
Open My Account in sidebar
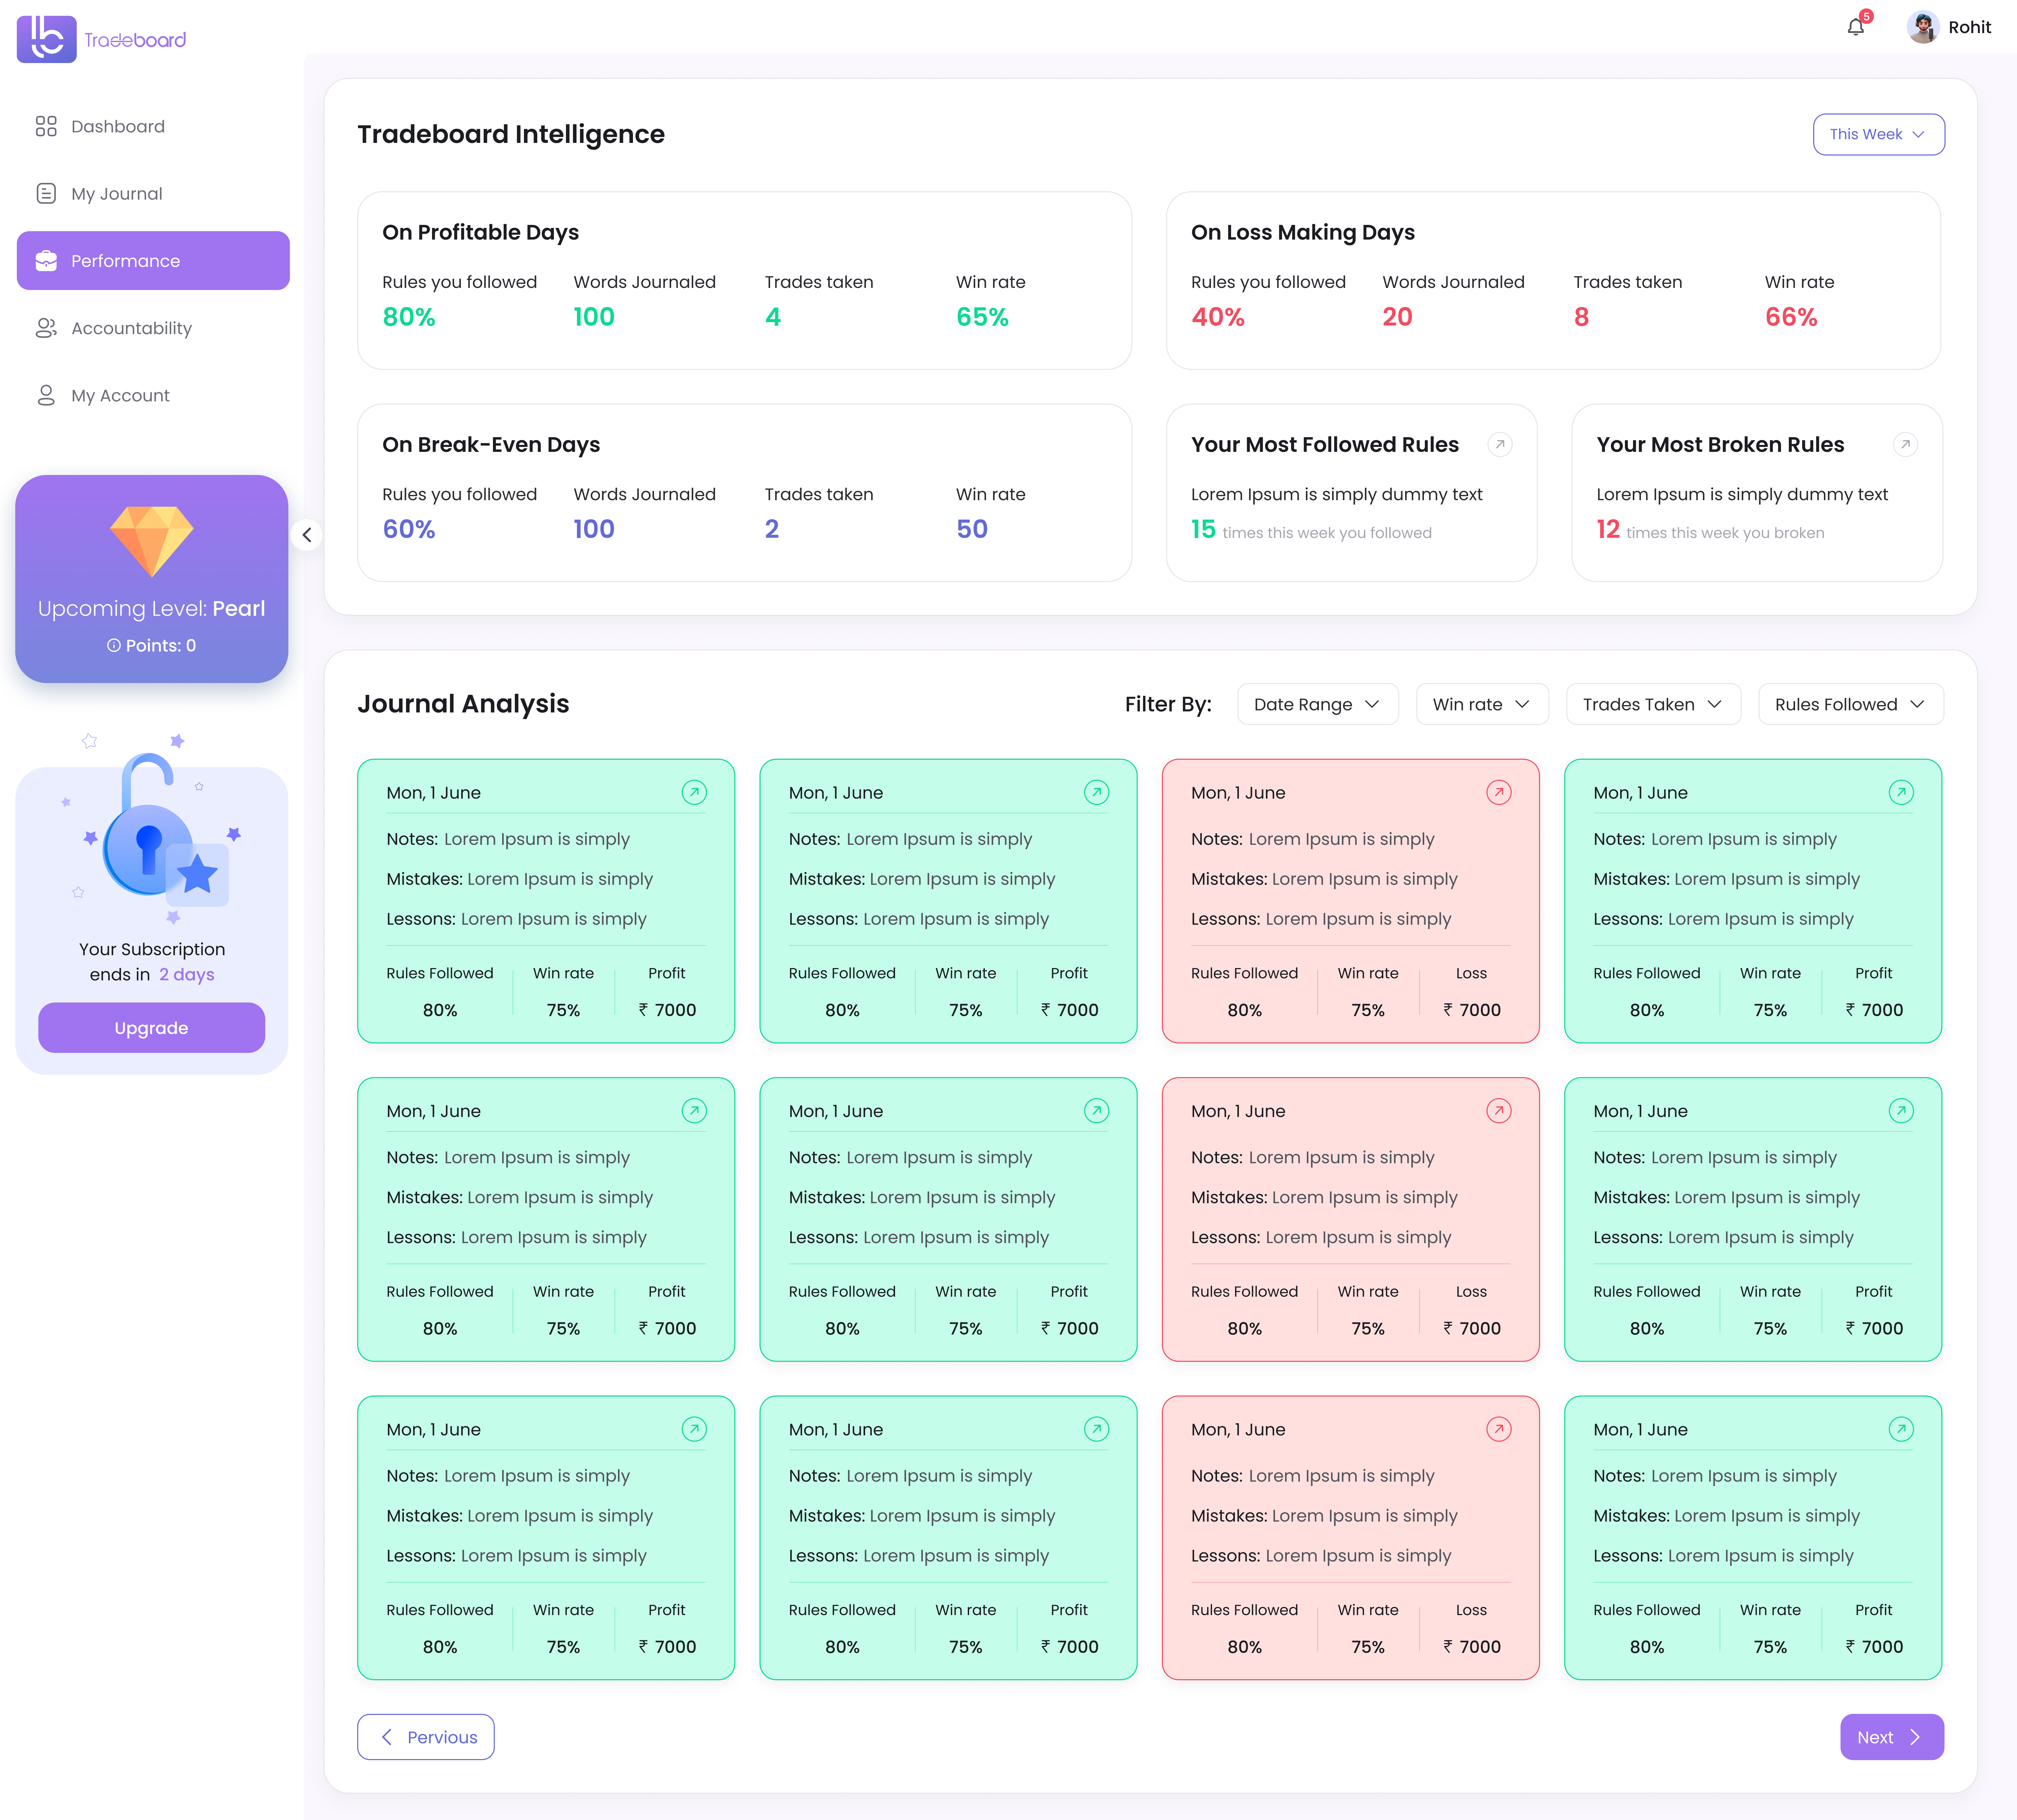pyautogui.click(x=153, y=396)
